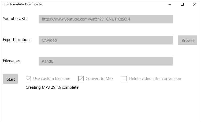Click the empty middle of the title bar
201x122 pixels.
[x=102, y=4]
